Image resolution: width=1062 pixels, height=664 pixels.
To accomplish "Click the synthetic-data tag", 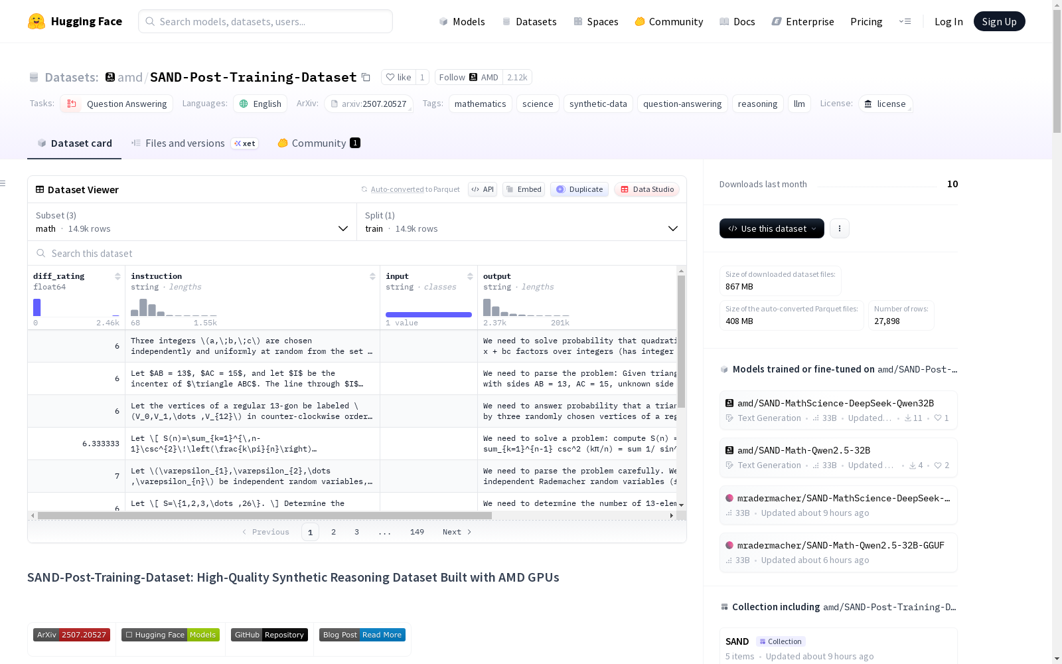I will 598,104.
